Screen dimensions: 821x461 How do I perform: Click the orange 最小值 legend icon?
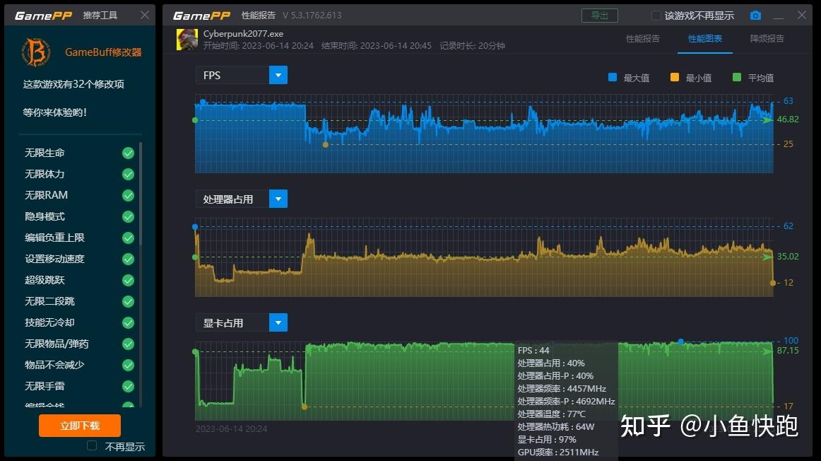click(x=675, y=76)
